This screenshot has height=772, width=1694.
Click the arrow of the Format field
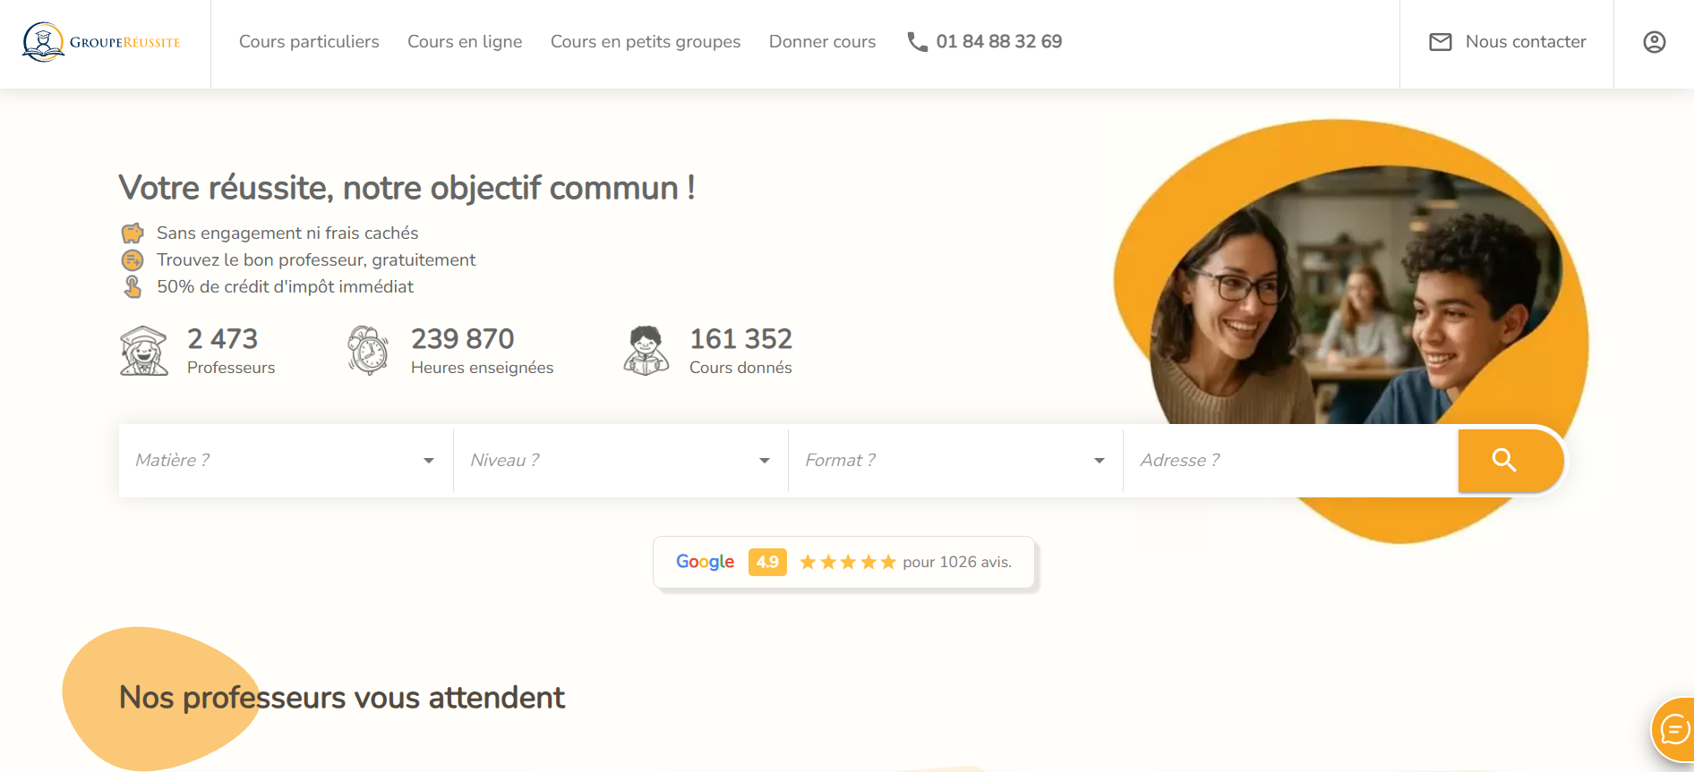tap(1099, 461)
